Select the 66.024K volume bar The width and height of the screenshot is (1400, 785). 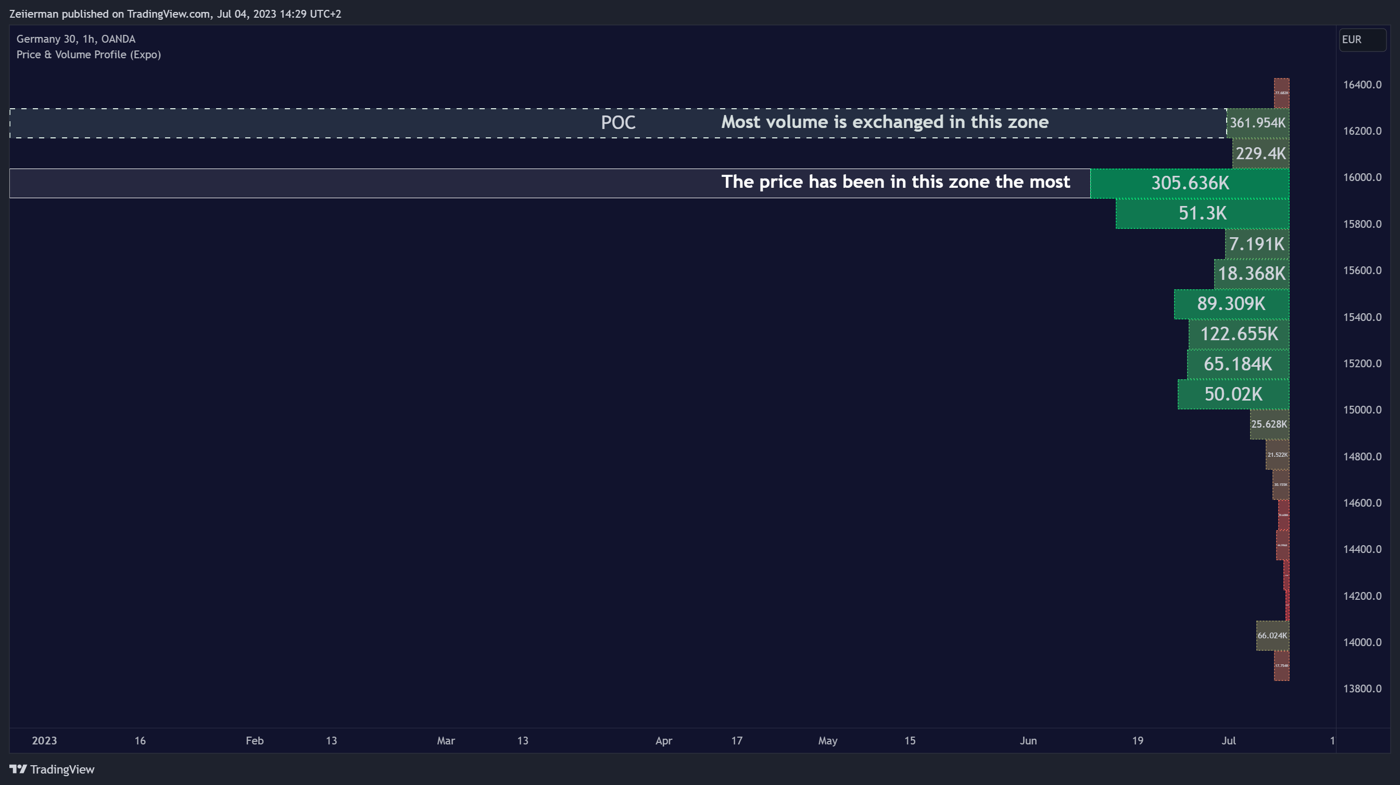1272,636
